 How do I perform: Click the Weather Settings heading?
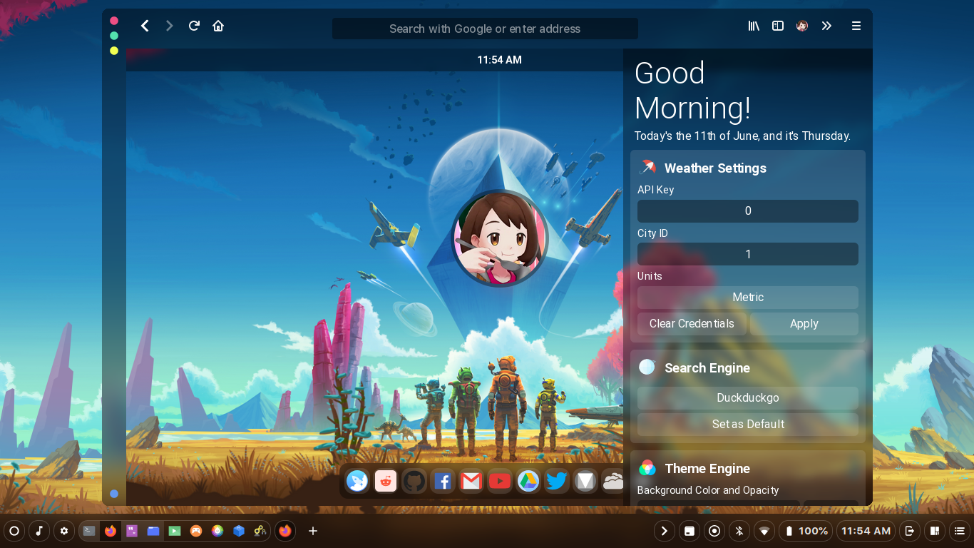click(715, 168)
